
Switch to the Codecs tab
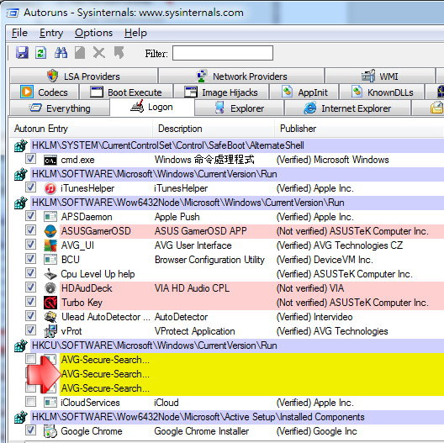44,92
